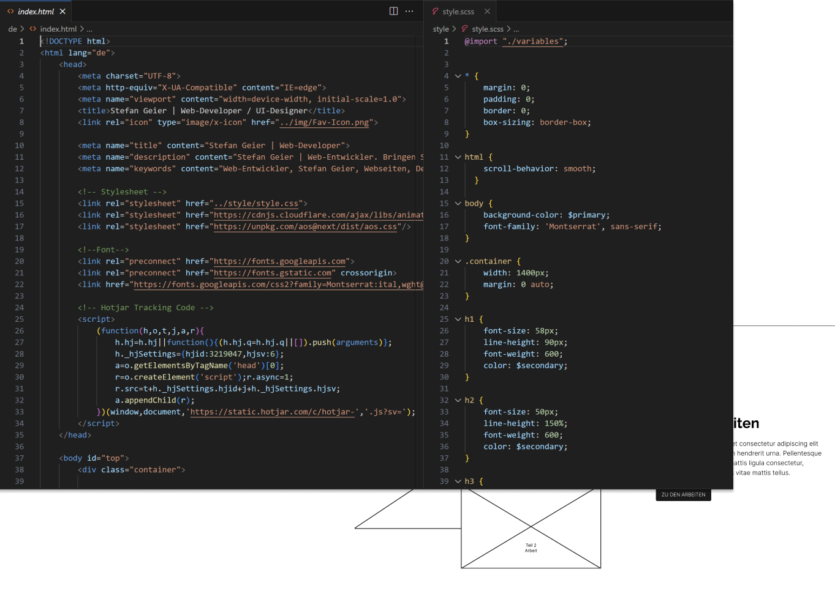Click the '<body id="top">' tag

(94, 458)
